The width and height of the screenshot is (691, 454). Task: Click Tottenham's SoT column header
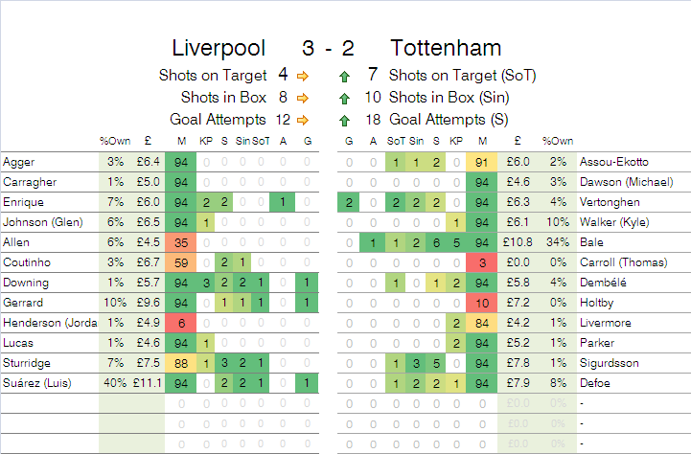coord(396,141)
